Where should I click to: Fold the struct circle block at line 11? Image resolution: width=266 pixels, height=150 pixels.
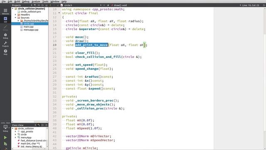coord(59,13)
